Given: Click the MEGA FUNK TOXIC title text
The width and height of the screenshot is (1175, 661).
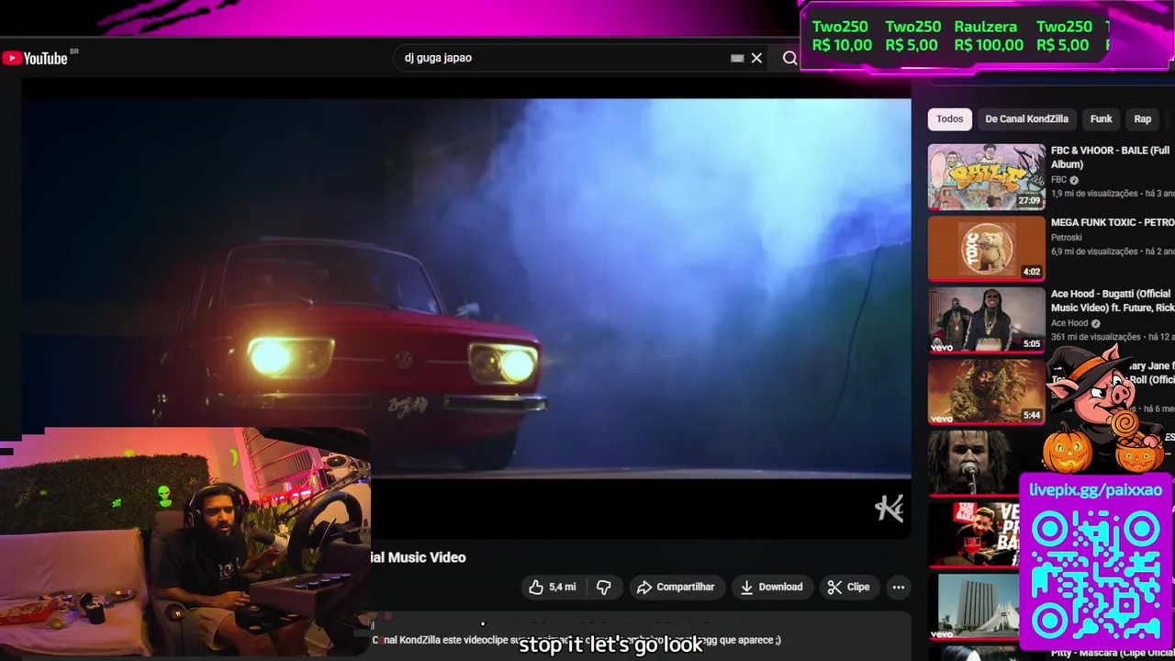Looking at the screenshot, I should 1112,222.
